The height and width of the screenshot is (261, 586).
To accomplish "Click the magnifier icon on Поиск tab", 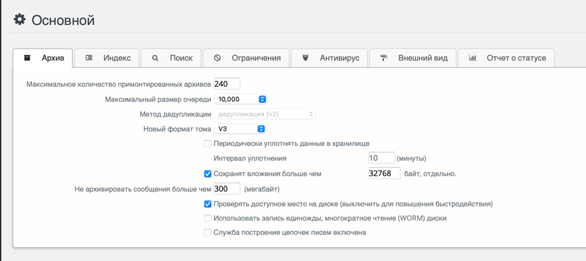I will [155, 58].
